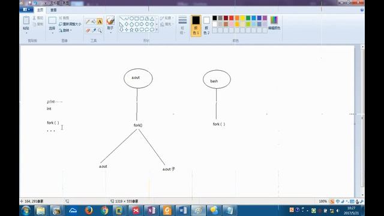The width and height of the screenshot is (384, 216).
Task: Expand the shapes gallery more arrow
Action: [x=157, y=30]
